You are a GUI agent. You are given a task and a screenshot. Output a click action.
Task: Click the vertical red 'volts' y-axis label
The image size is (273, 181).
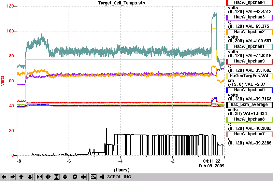(x=2, y=81)
